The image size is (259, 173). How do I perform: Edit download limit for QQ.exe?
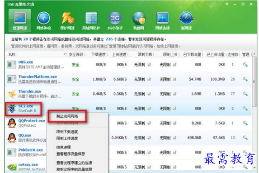[149, 138]
